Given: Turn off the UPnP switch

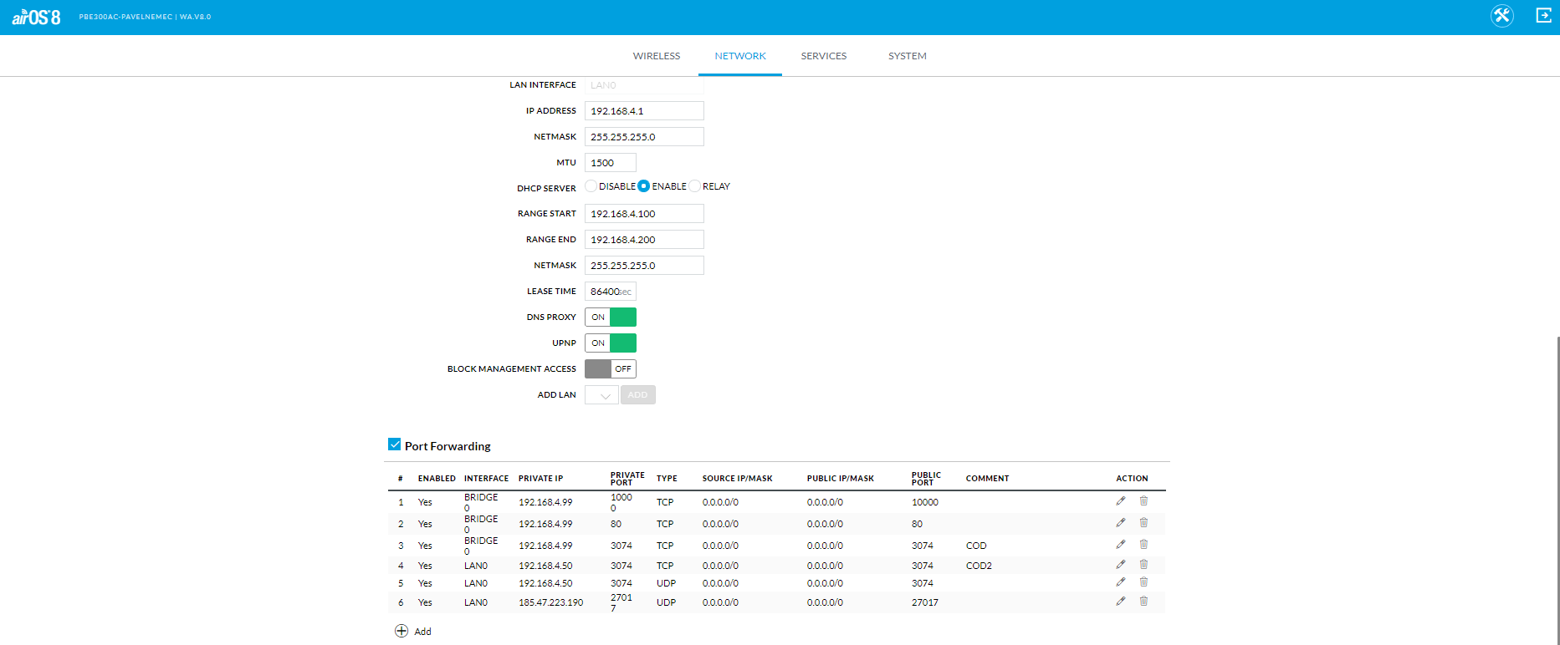Looking at the screenshot, I should 610,343.
